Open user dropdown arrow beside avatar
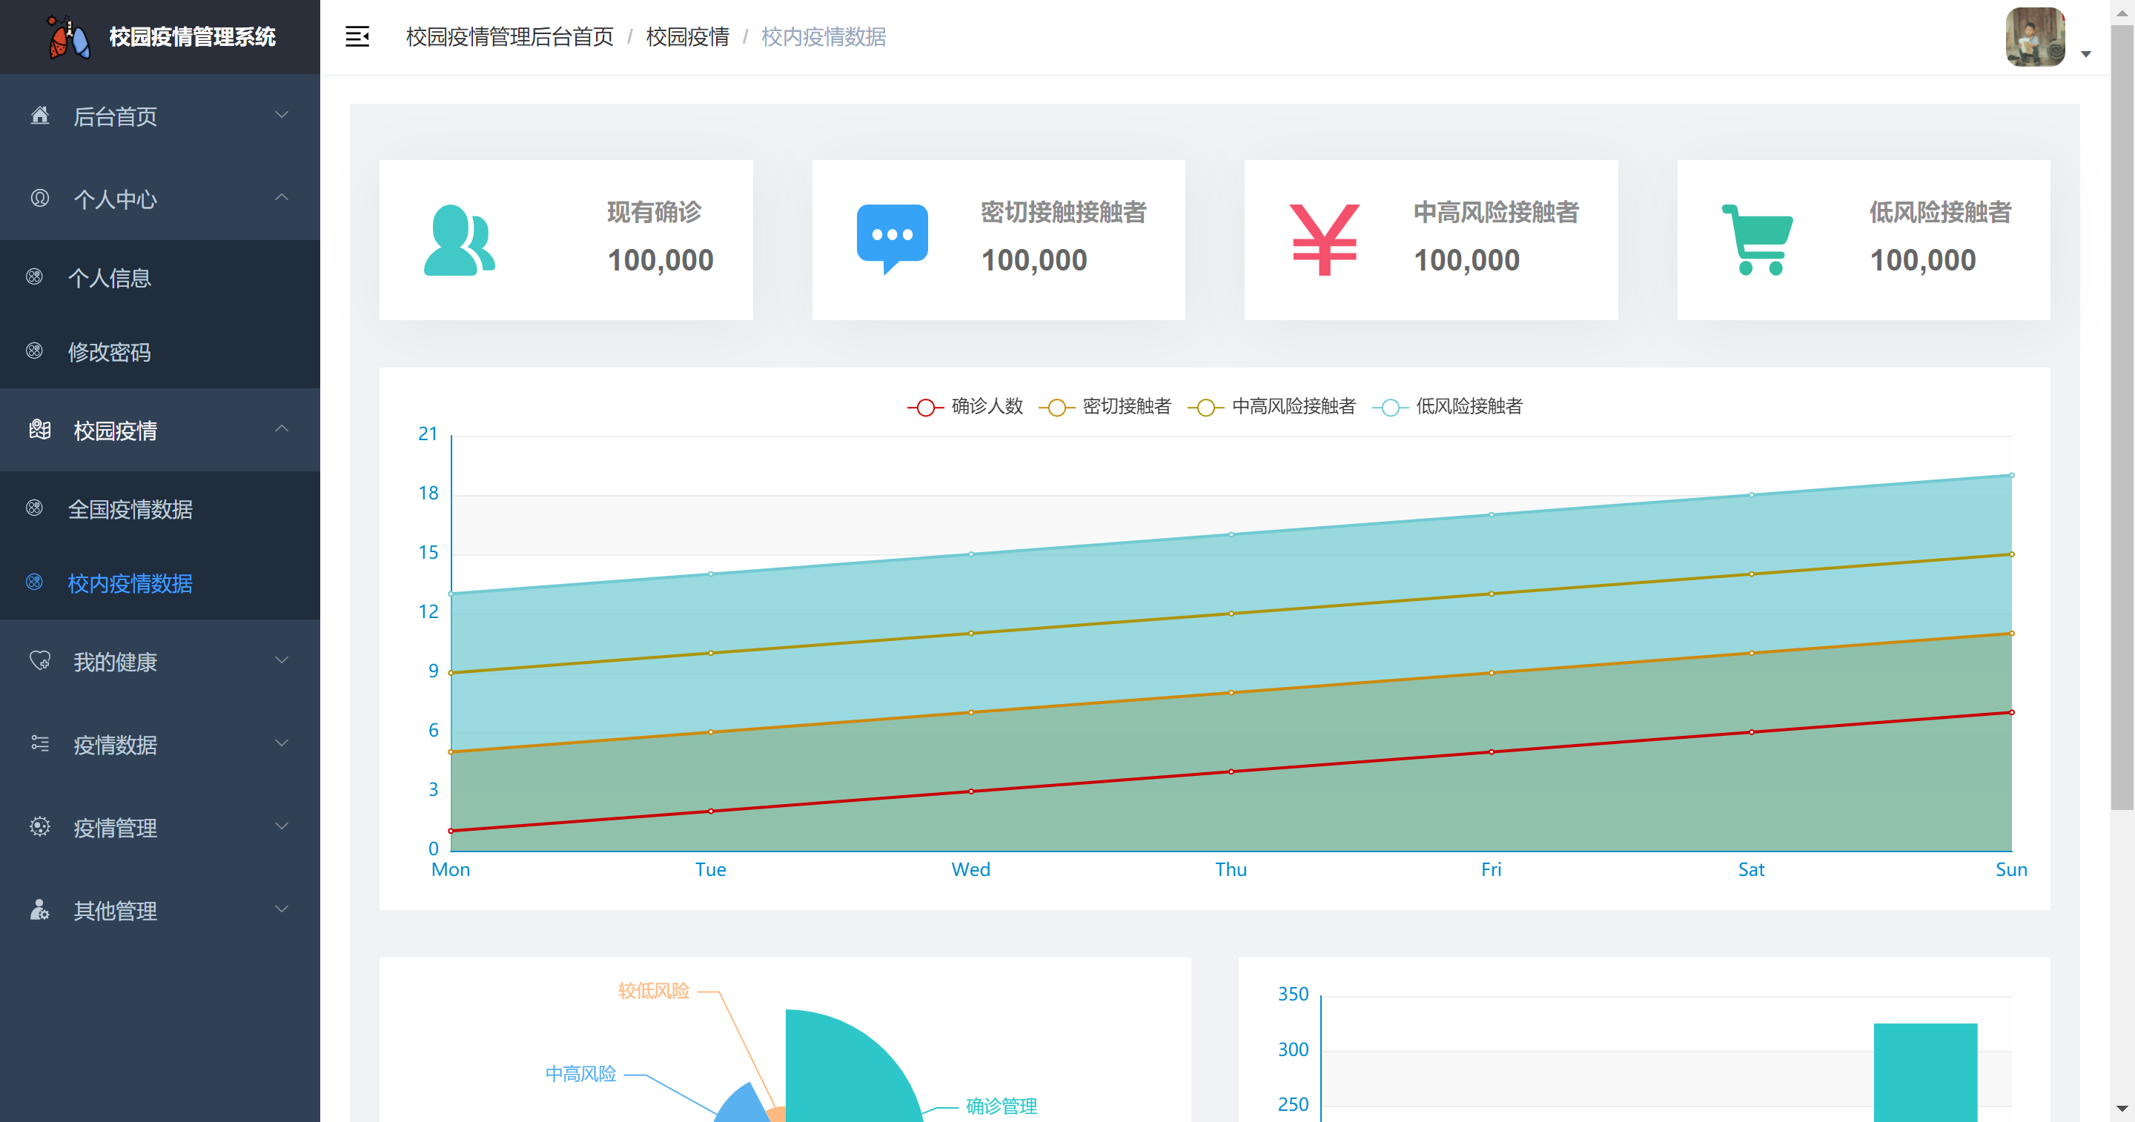The image size is (2135, 1122). click(2086, 54)
